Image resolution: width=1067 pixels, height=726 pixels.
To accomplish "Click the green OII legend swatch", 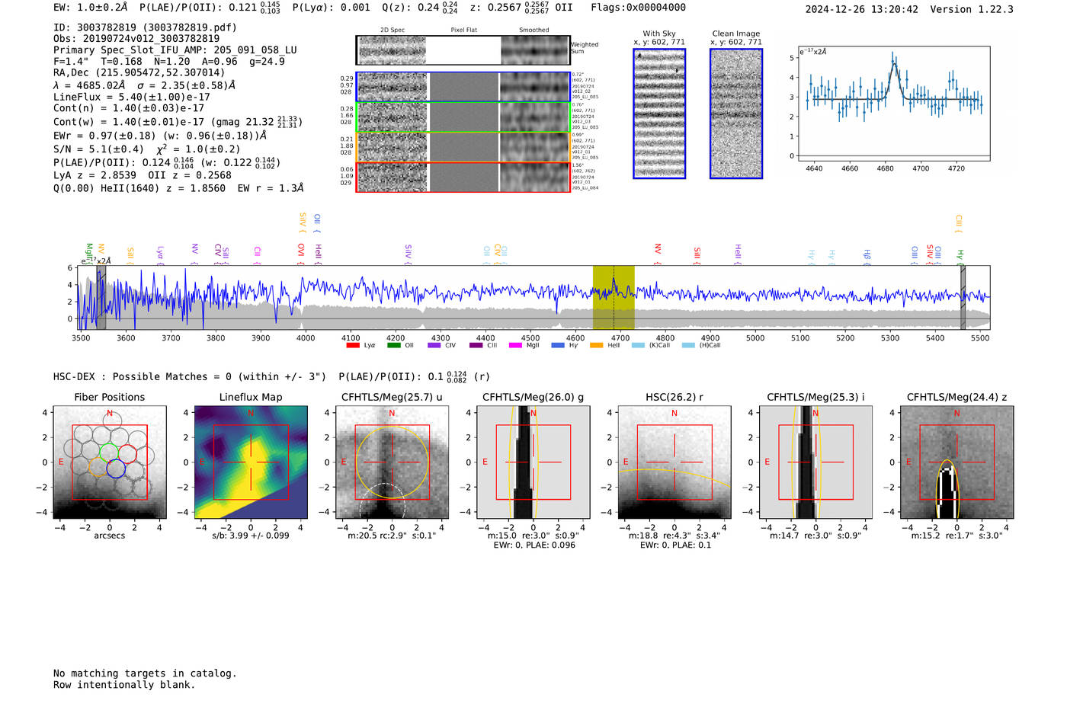I will (393, 345).
